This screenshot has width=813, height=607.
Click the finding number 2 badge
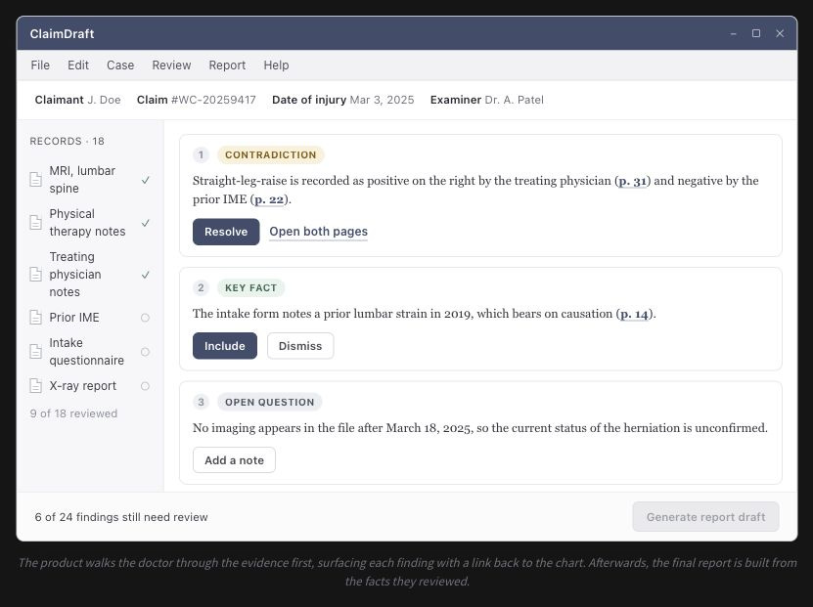point(202,288)
